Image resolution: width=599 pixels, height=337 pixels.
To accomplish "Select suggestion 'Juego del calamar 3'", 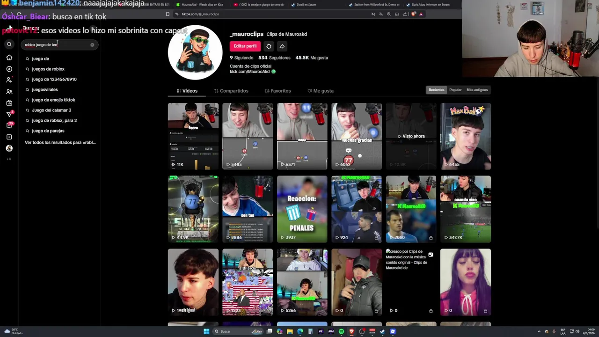I will pos(51,110).
